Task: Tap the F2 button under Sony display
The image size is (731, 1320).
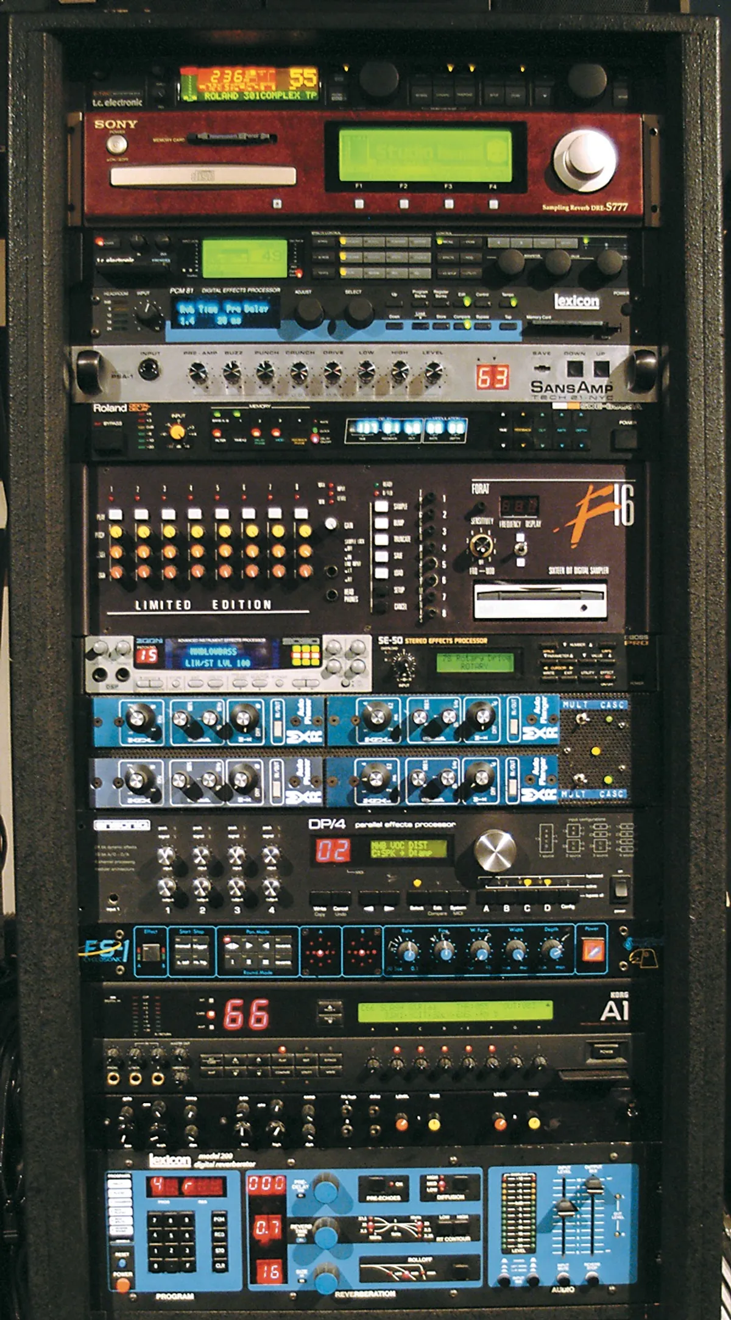Action: 404,204
